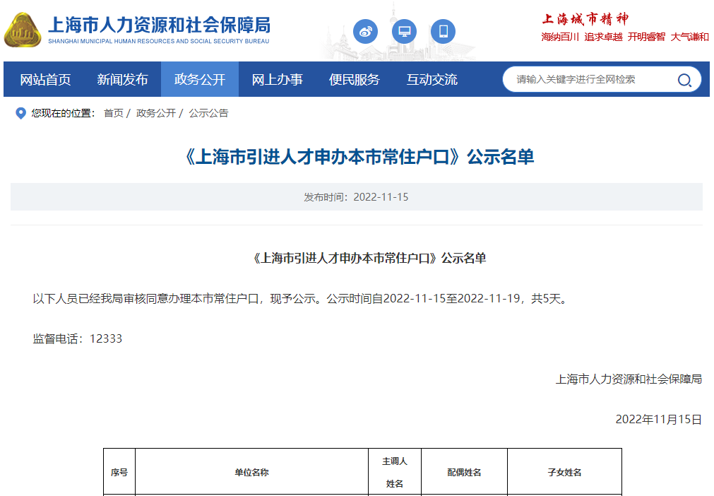Click the signature 上海市人力资源和社会保障局 line
Screen dimensions: 714x496
(629, 379)
